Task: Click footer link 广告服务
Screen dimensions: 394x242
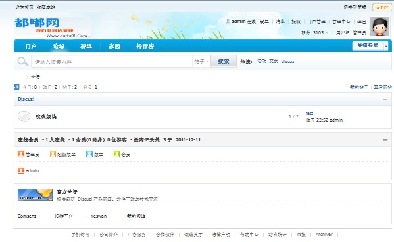Action: [x=136, y=235]
